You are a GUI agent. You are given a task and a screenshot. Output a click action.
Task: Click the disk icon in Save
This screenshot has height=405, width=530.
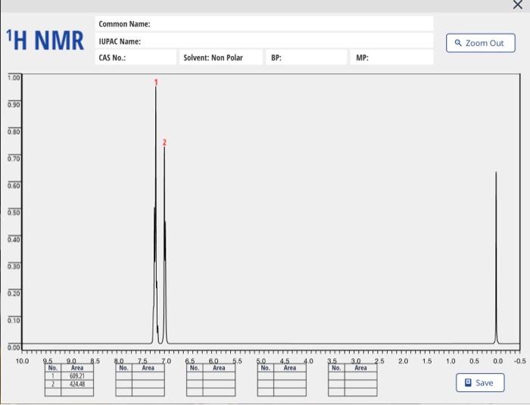coord(468,382)
